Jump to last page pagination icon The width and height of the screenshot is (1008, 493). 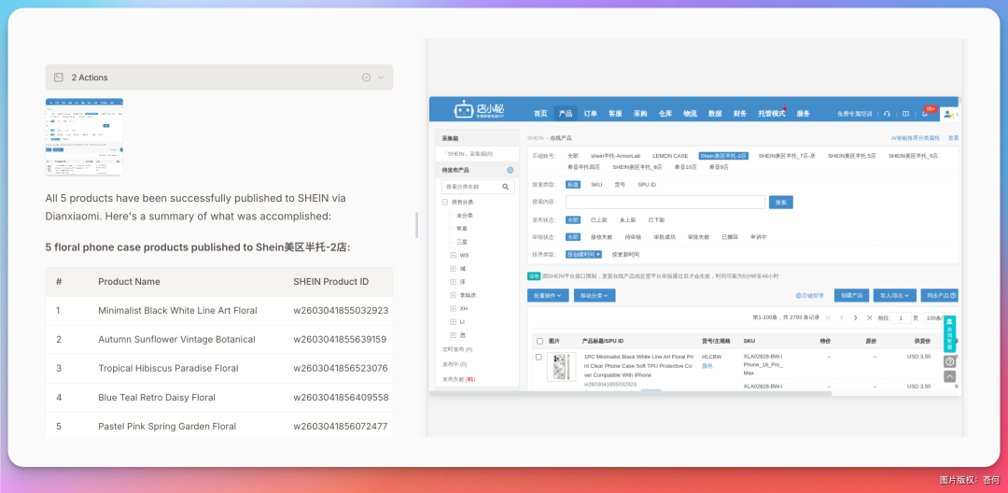[869, 317]
